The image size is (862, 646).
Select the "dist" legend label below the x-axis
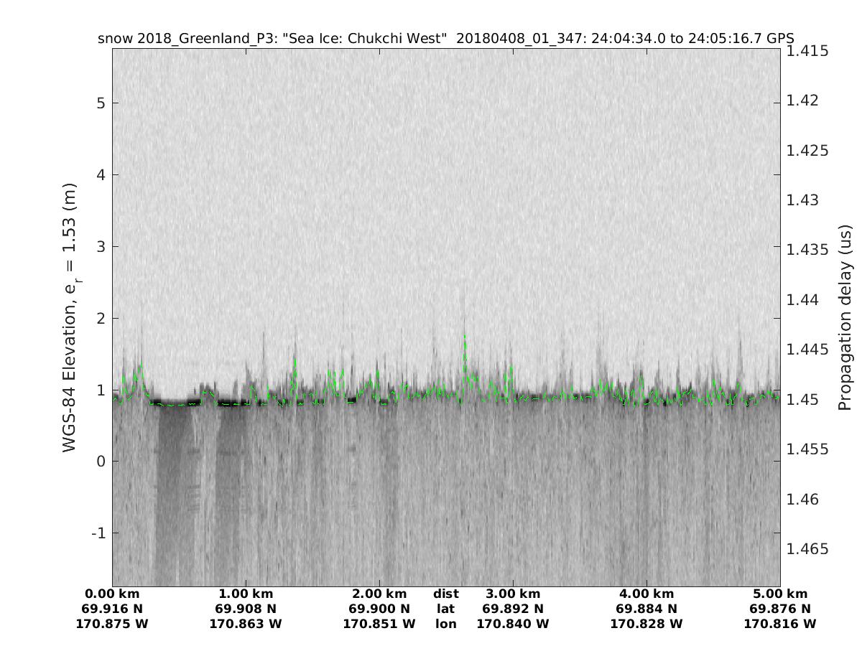click(x=445, y=594)
